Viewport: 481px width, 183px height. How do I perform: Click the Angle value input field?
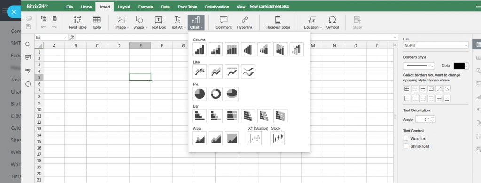click(423, 119)
